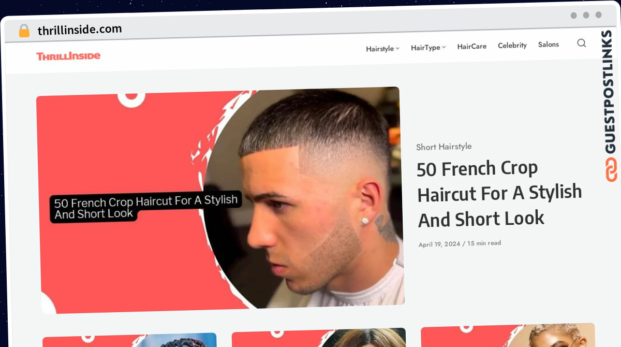The image size is (621, 347).
Task: Expand the Hairstyle menu chevron
Action: pos(398,48)
